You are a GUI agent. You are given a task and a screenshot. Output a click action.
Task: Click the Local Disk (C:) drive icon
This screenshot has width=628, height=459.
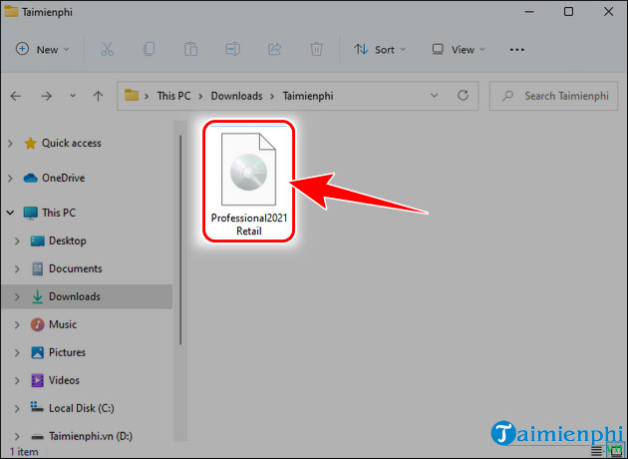coord(37,407)
